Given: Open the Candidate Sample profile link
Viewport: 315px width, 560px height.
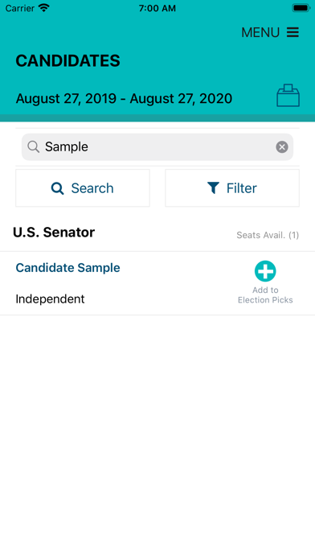Looking at the screenshot, I should pos(67,267).
